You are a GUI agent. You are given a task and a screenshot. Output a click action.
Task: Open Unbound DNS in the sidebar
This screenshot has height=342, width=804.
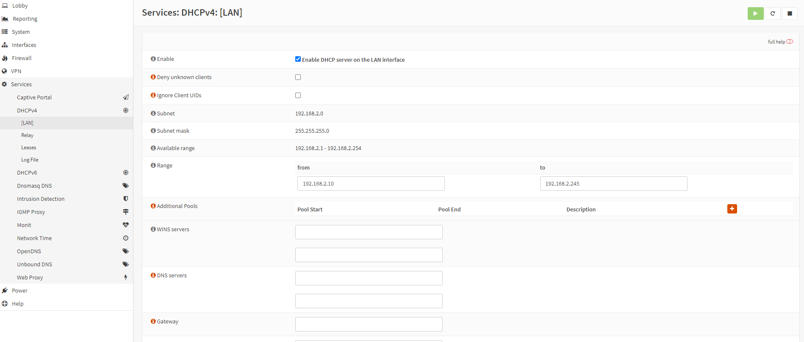(x=35, y=264)
